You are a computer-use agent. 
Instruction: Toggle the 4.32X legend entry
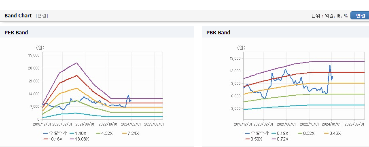pos(104,133)
